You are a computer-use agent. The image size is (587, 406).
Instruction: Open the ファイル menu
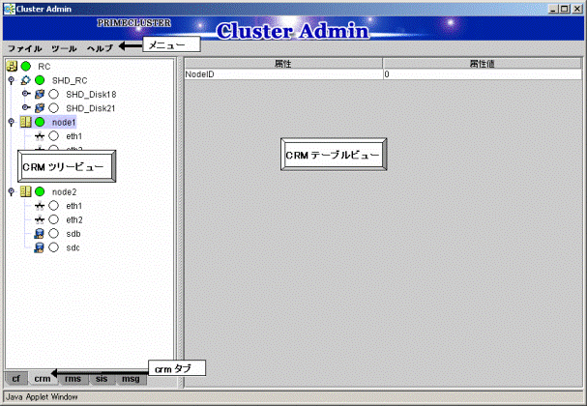(x=25, y=48)
